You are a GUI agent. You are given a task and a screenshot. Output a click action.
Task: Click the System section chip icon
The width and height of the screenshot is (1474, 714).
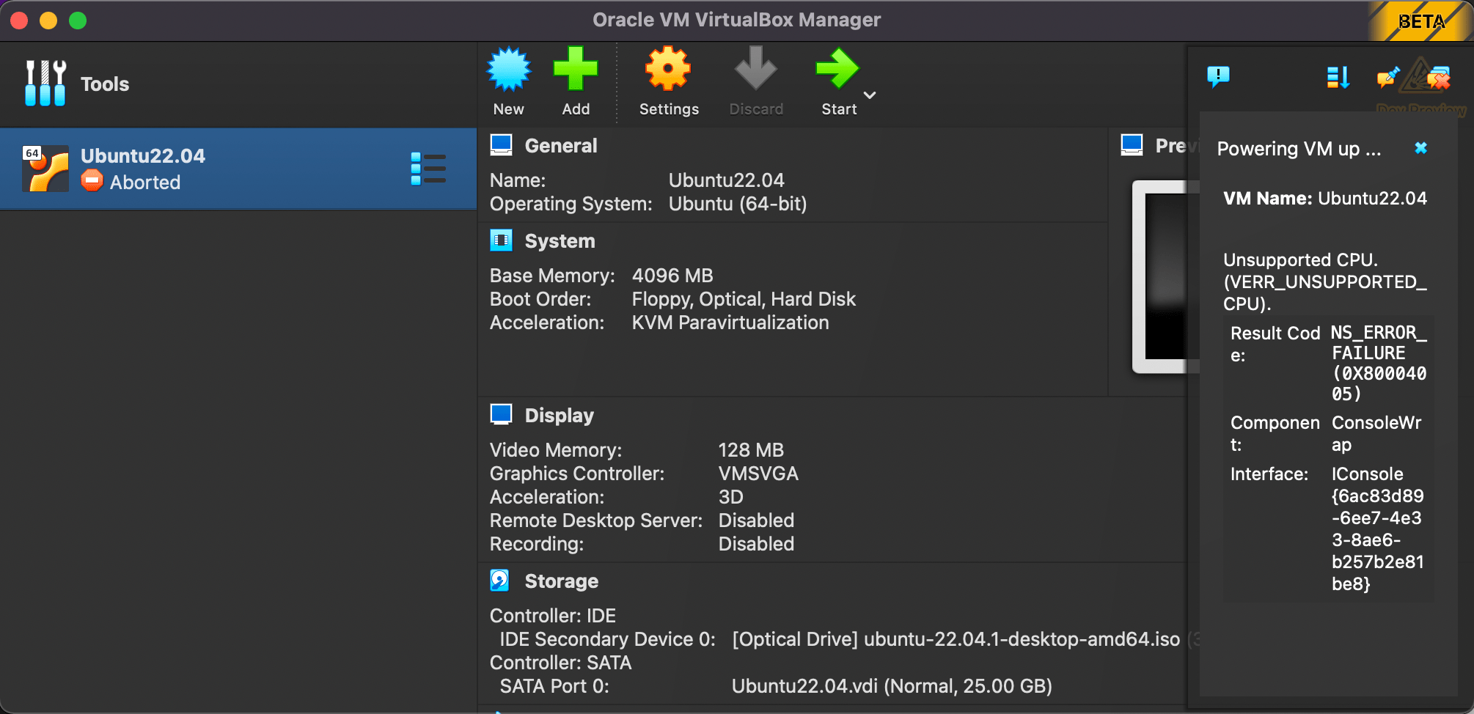(x=502, y=240)
